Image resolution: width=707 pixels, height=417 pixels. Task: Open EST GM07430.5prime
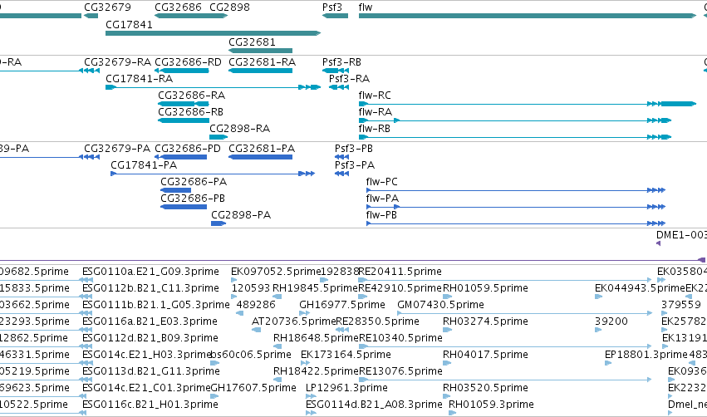(440, 305)
